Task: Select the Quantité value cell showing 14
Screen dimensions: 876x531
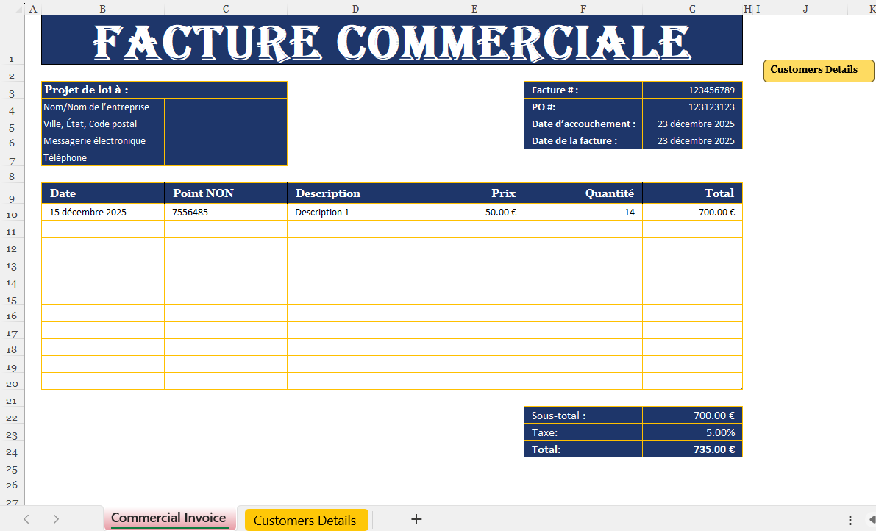Action: (x=583, y=211)
